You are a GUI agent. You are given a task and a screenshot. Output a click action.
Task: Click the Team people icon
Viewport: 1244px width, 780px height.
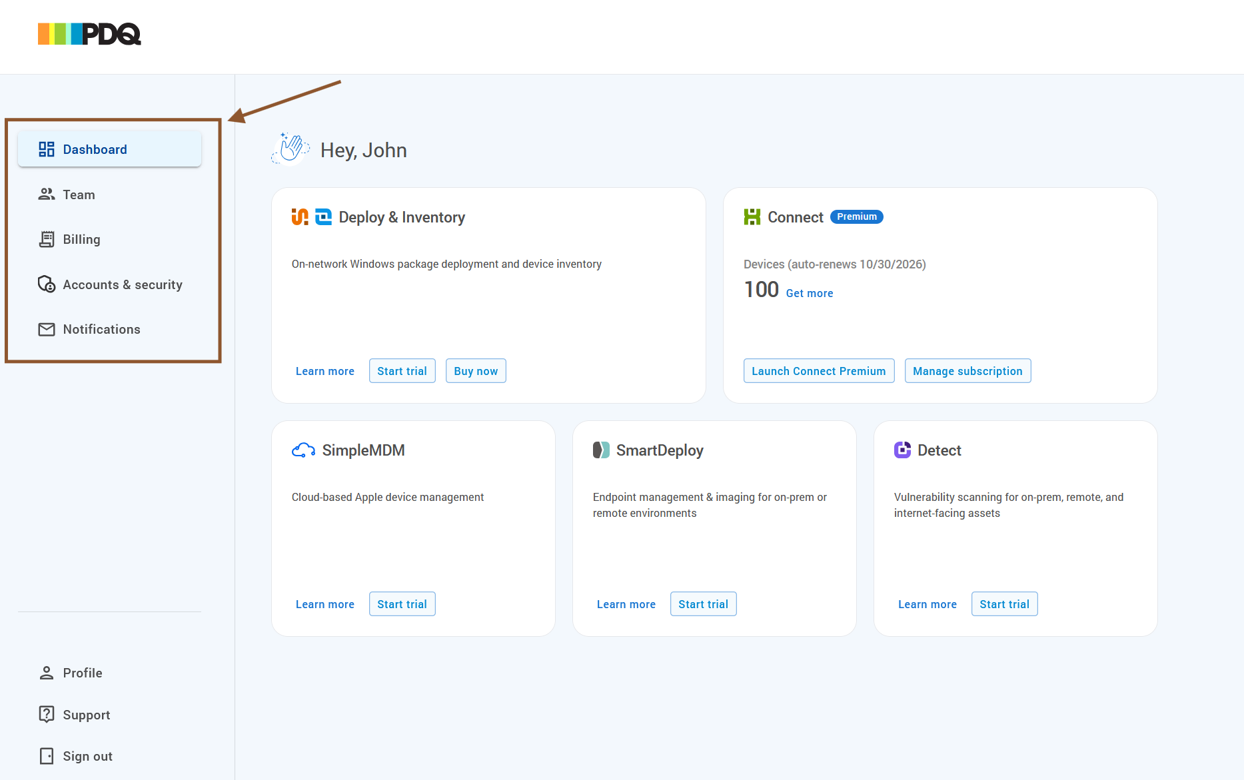click(x=47, y=195)
